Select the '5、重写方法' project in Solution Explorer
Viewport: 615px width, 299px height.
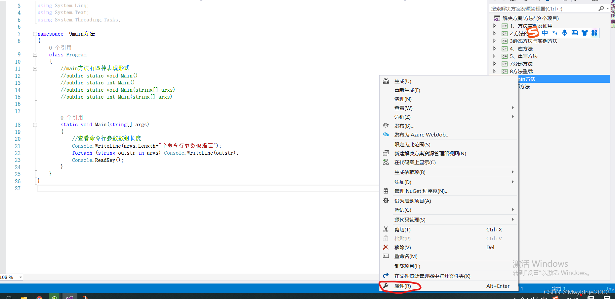(x=523, y=56)
